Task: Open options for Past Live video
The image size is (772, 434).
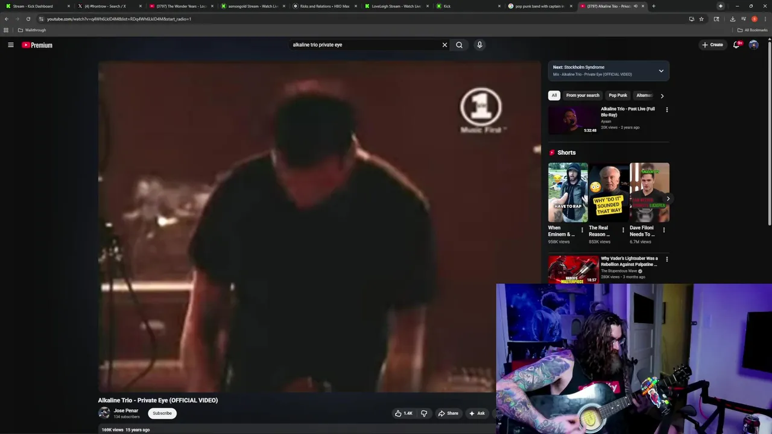Action: (666, 110)
